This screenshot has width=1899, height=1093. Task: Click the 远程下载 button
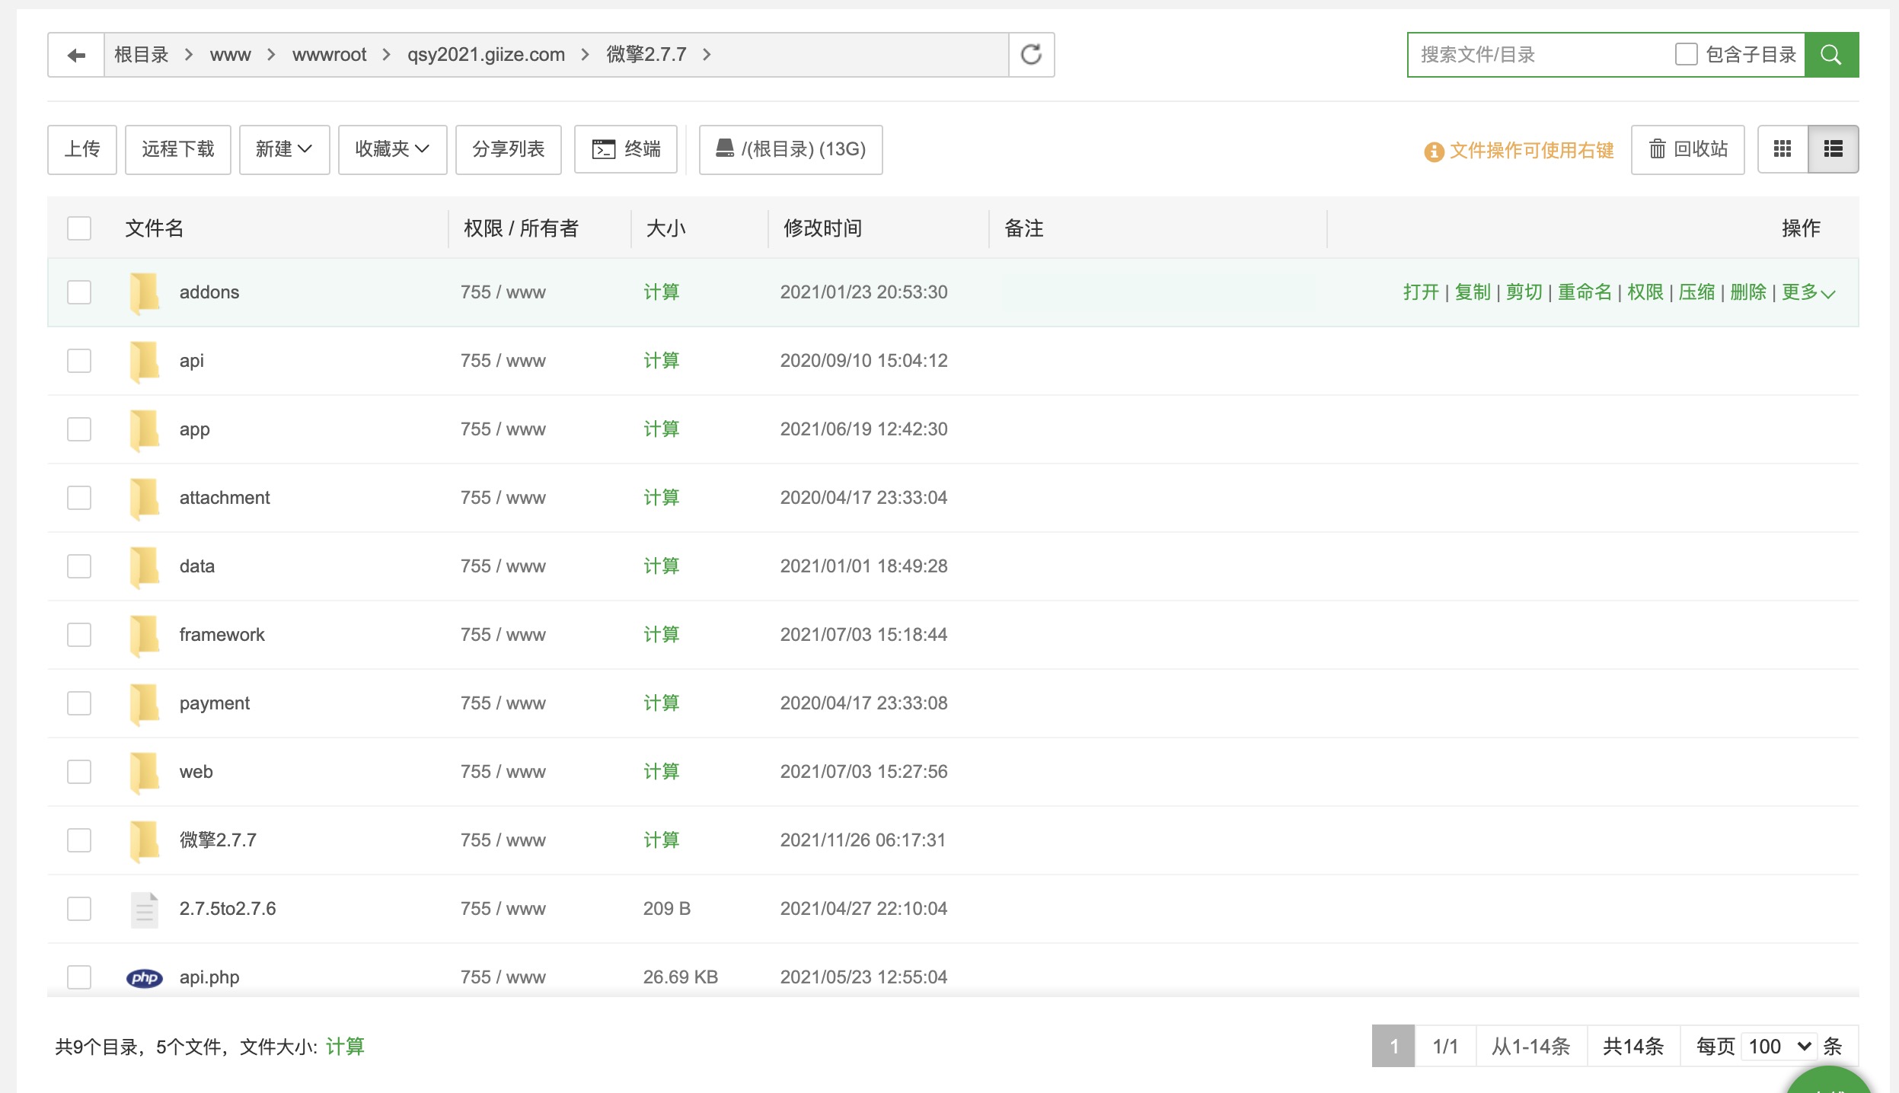178,149
